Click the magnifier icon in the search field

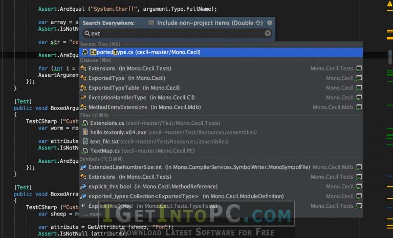[x=86, y=33]
